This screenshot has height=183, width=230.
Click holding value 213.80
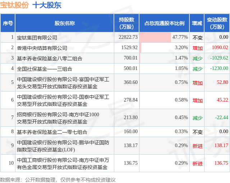(x=130, y=117)
